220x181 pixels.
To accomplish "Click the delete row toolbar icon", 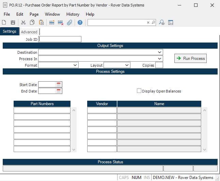I will pos(61,22).
